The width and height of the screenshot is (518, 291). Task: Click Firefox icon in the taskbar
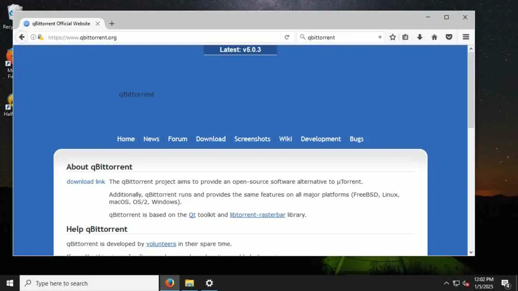pyautogui.click(x=170, y=283)
